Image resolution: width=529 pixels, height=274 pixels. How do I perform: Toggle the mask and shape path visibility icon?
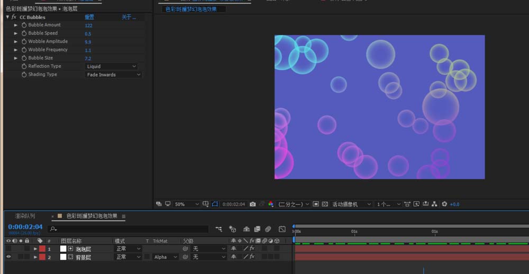coord(215,204)
